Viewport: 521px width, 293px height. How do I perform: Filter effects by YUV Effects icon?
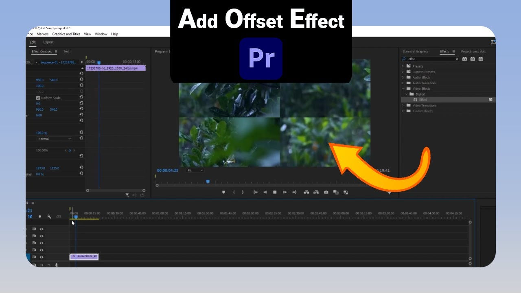pyautogui.click(x=481, y=59)
